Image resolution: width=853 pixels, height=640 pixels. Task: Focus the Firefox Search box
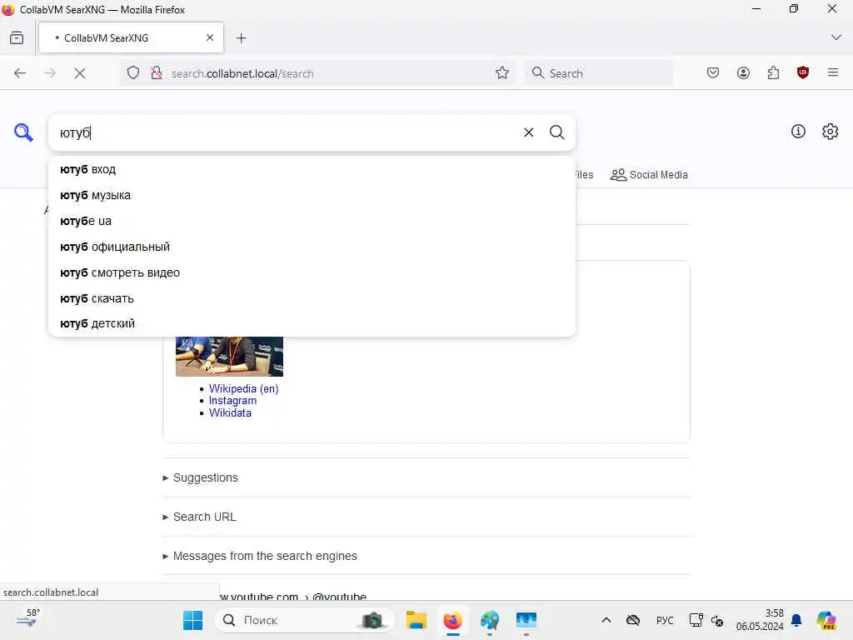tap(598, 73)
